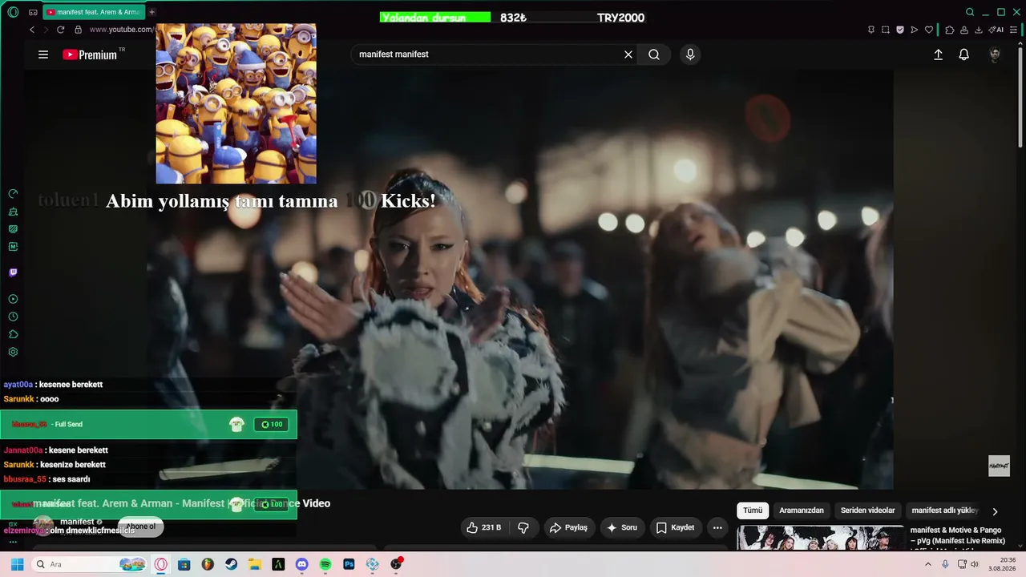Screen dimensions: 1026x577
Task: Select the Aramanızdan filter chip
Action: [x=802, y=510]
